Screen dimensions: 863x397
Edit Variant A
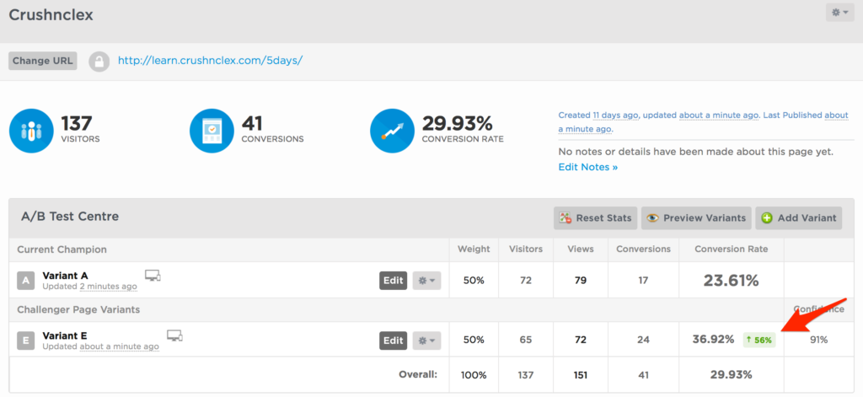coord(393,281)
